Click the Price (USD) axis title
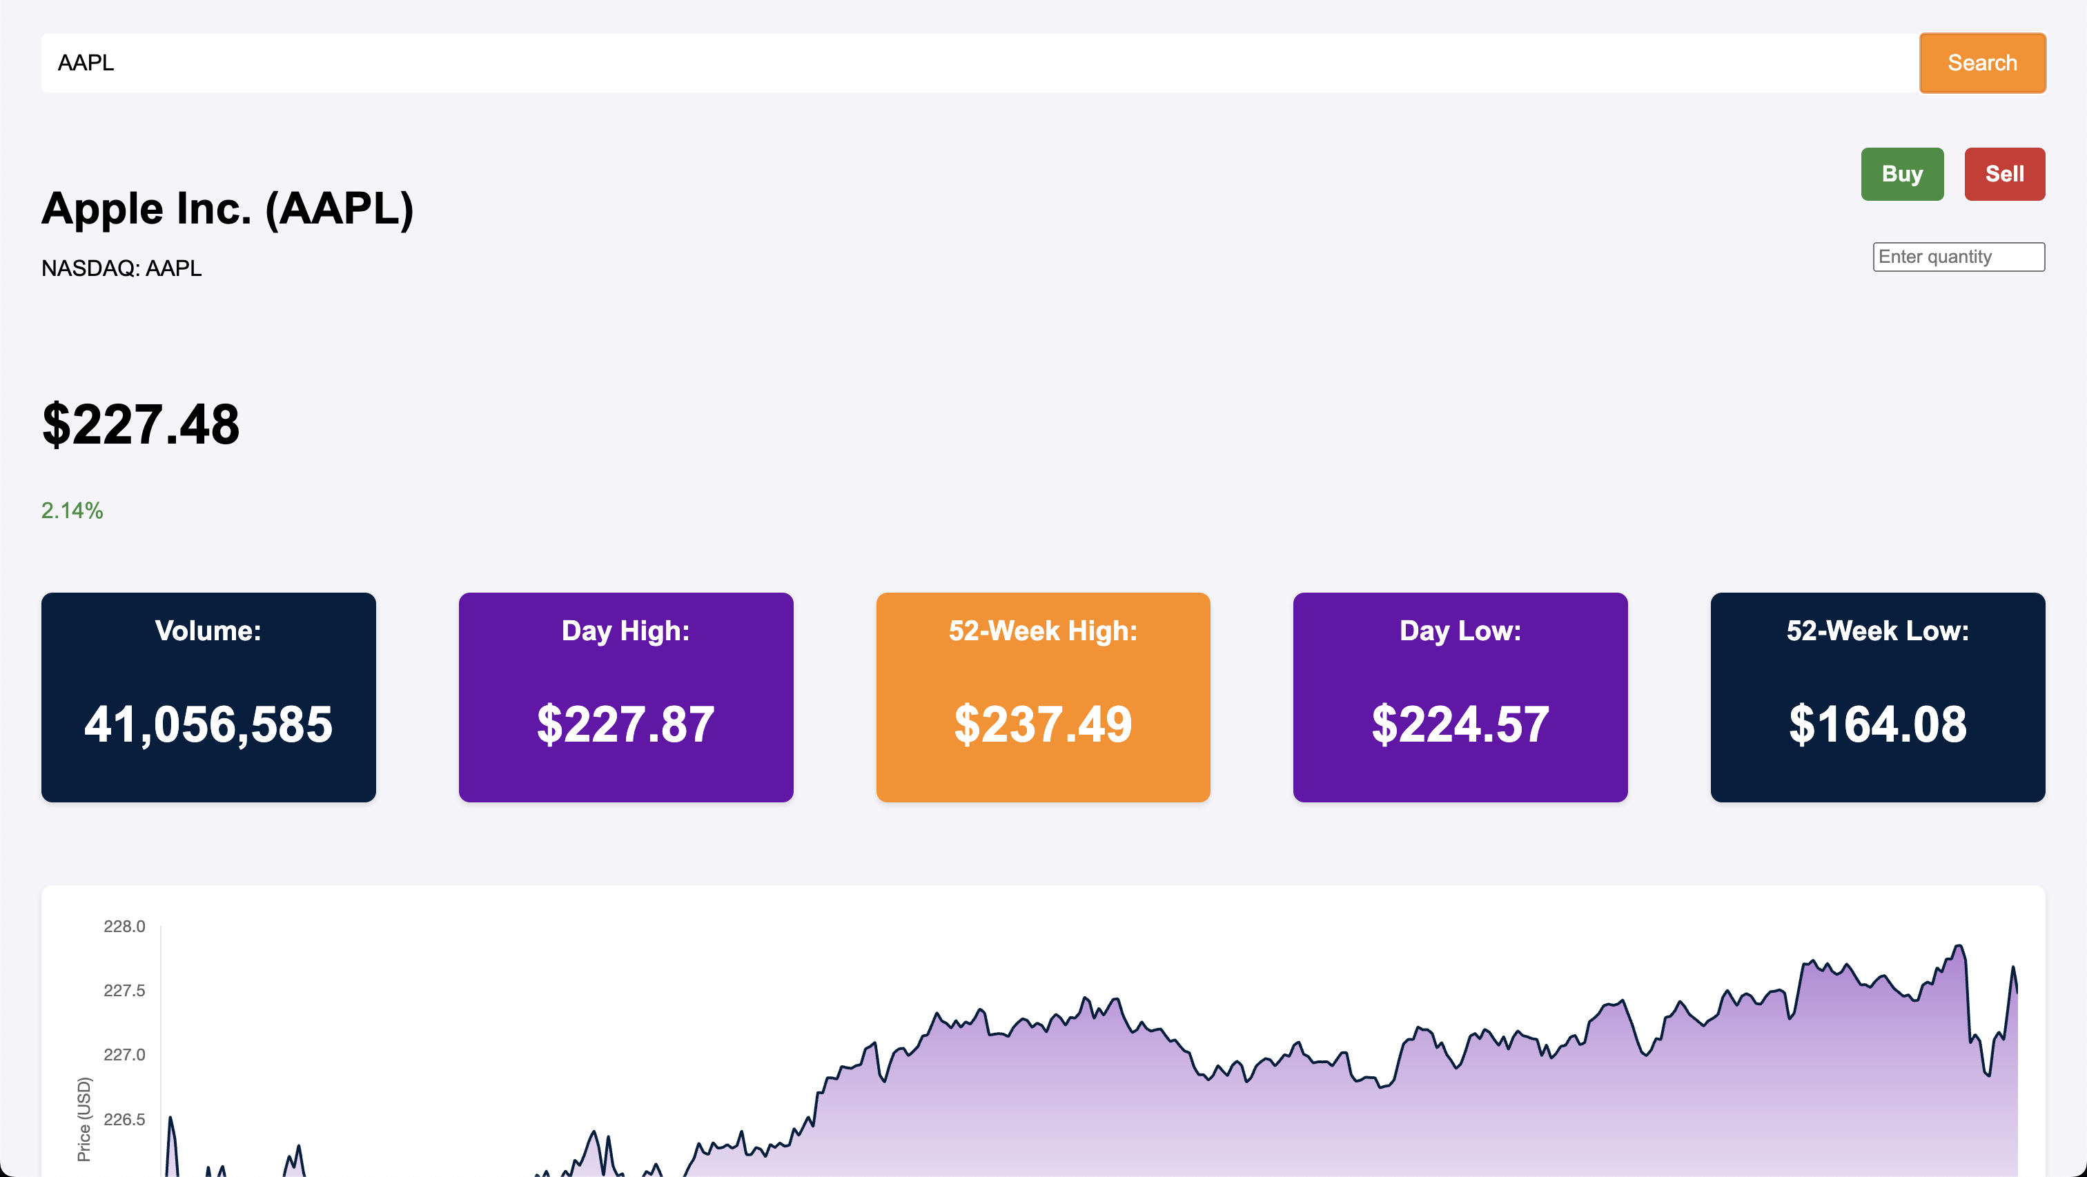The image size is (2087, 1177). 84,1118
